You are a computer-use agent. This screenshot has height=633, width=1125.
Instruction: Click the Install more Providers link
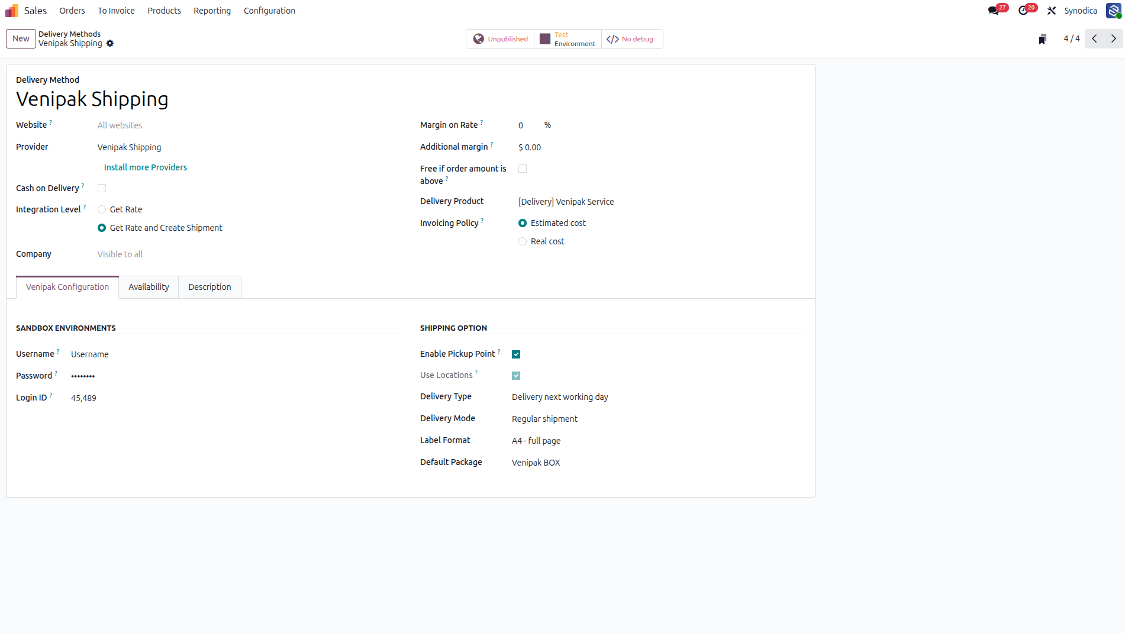[x=146, y=167]
